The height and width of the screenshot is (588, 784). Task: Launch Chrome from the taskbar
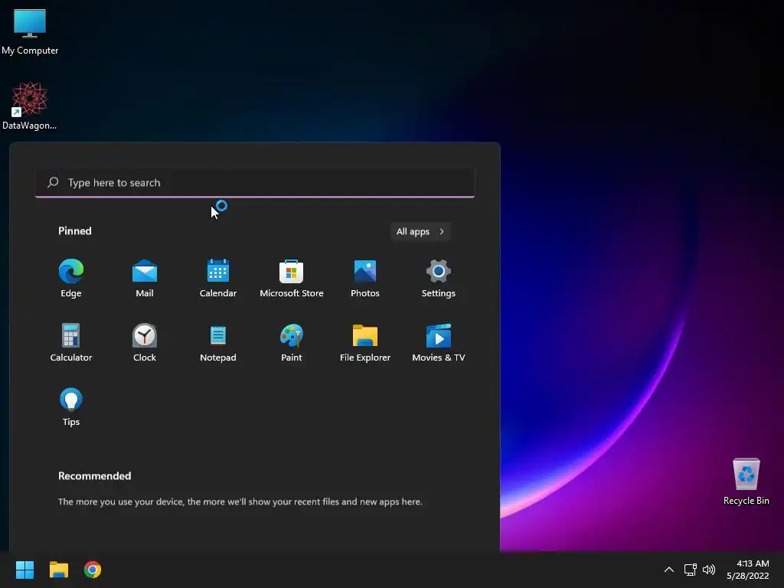(x=93, y=570)
